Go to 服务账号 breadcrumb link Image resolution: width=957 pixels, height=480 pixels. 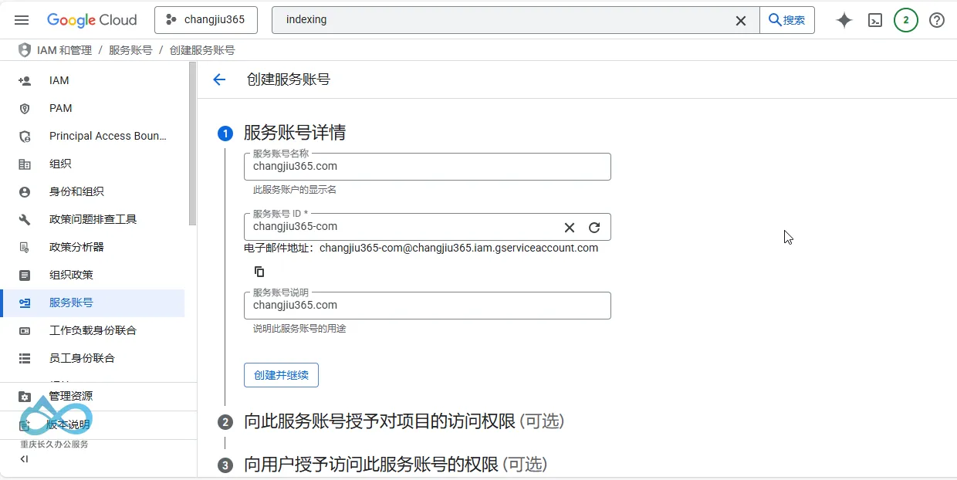(130, 50)
